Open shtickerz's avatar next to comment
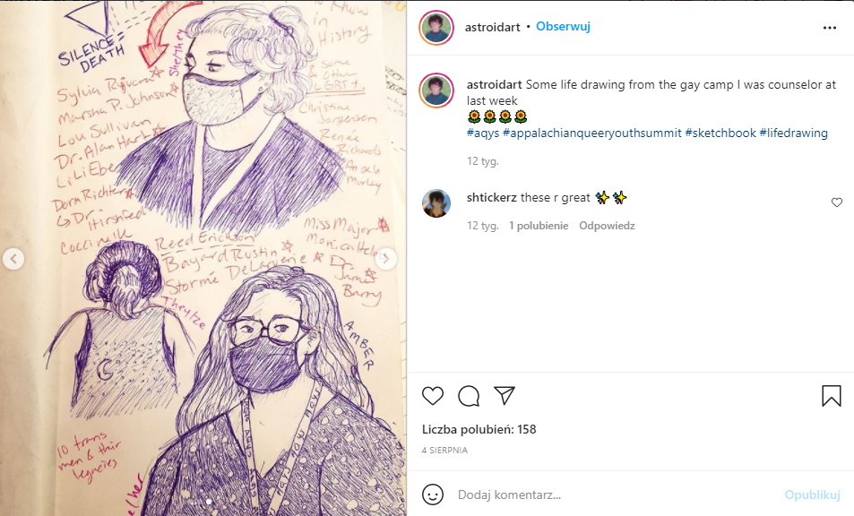 coord(436,203)
